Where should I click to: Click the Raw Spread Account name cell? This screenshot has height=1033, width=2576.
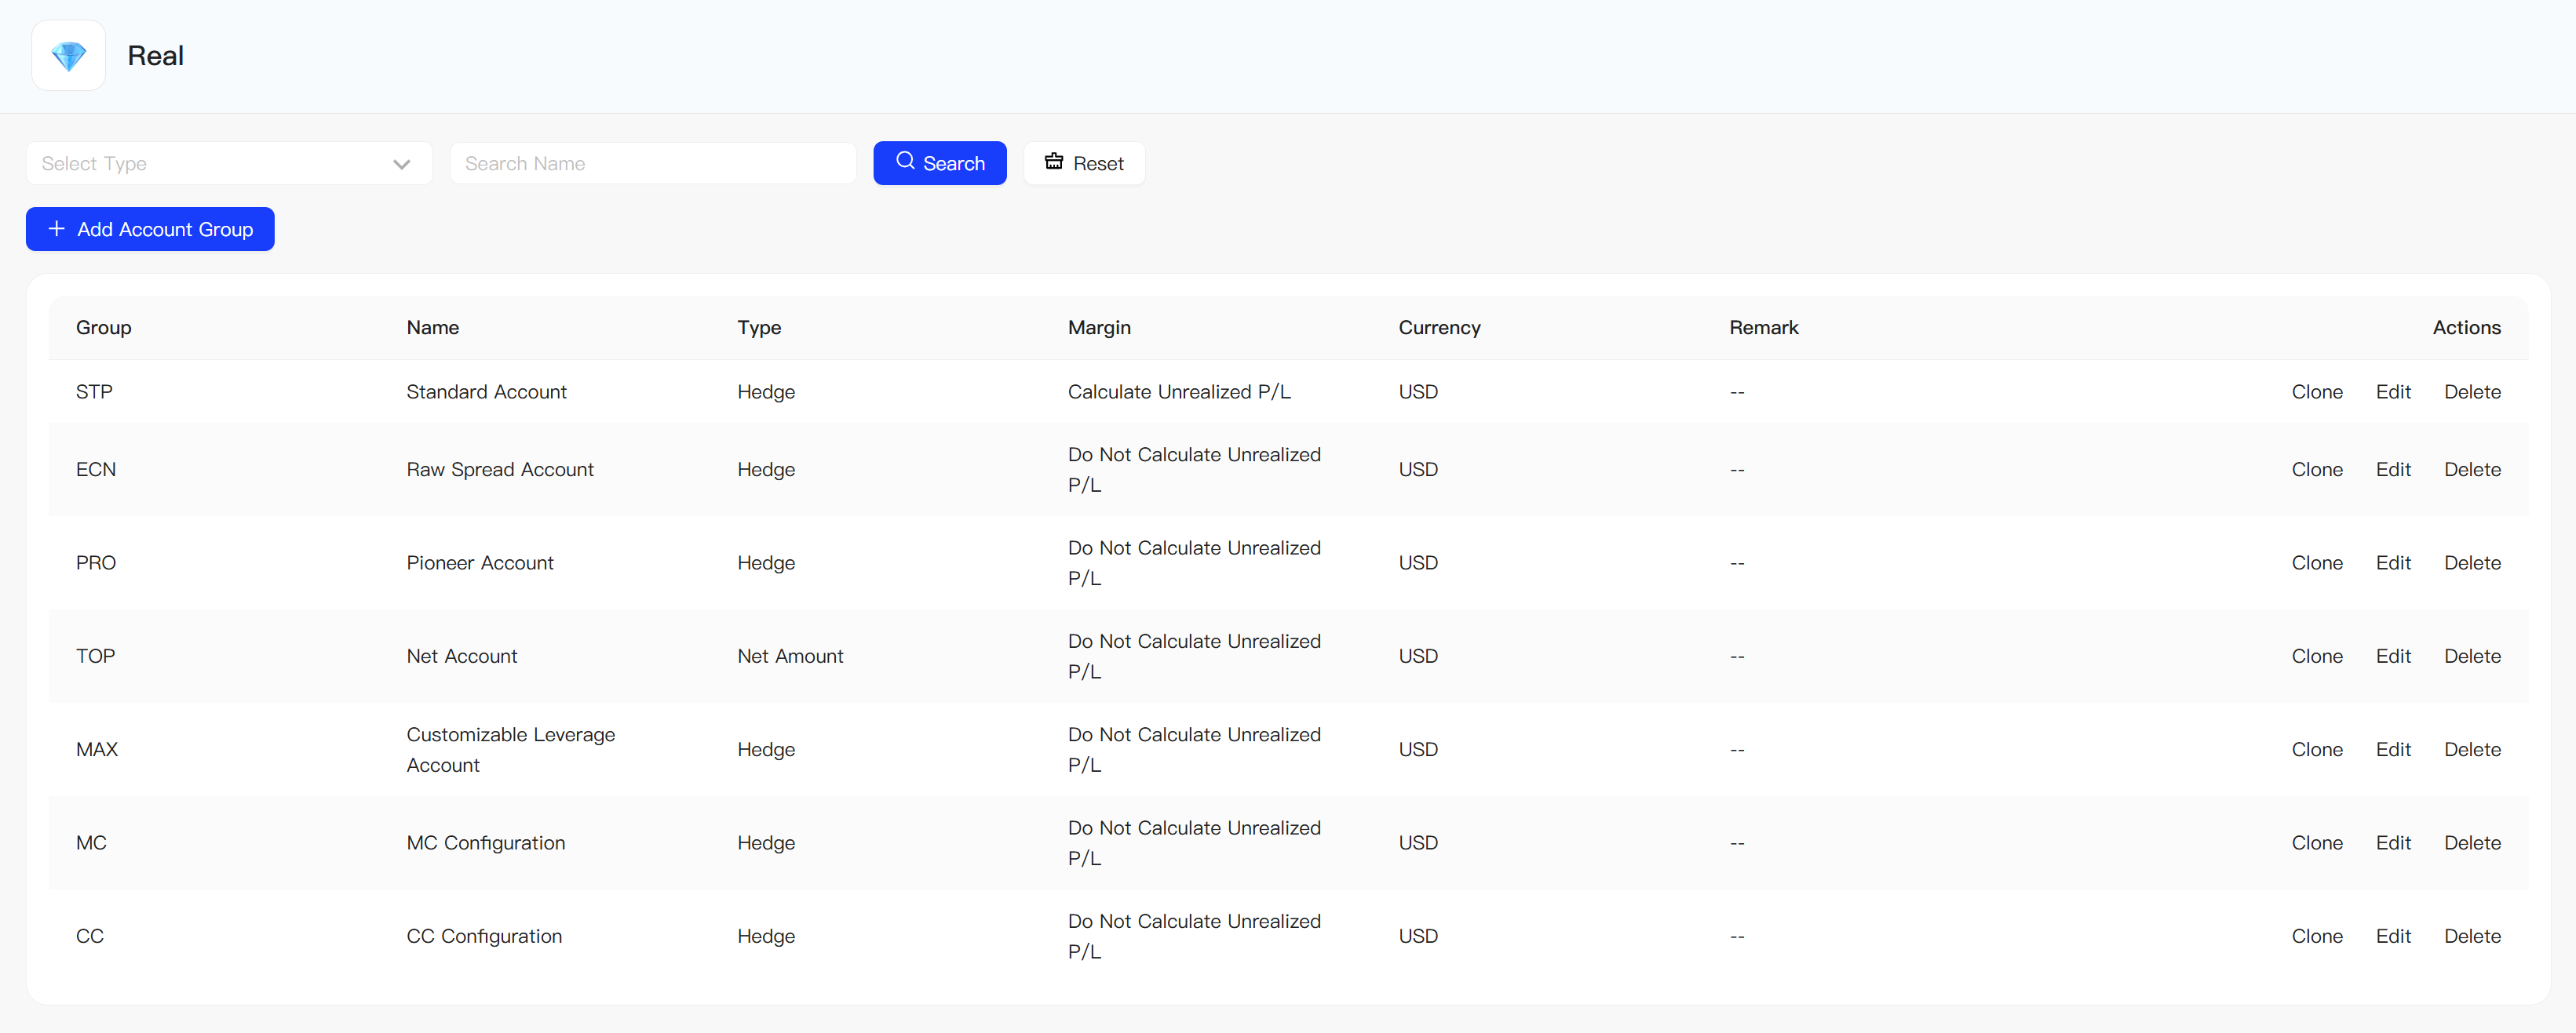pyautogui.click(x=500, y=470)
